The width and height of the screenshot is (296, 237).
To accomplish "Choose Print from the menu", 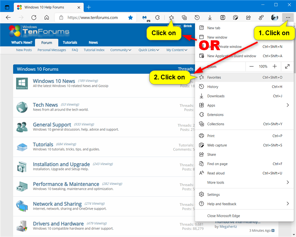I will pyautogui.click(x=244, y=136).
